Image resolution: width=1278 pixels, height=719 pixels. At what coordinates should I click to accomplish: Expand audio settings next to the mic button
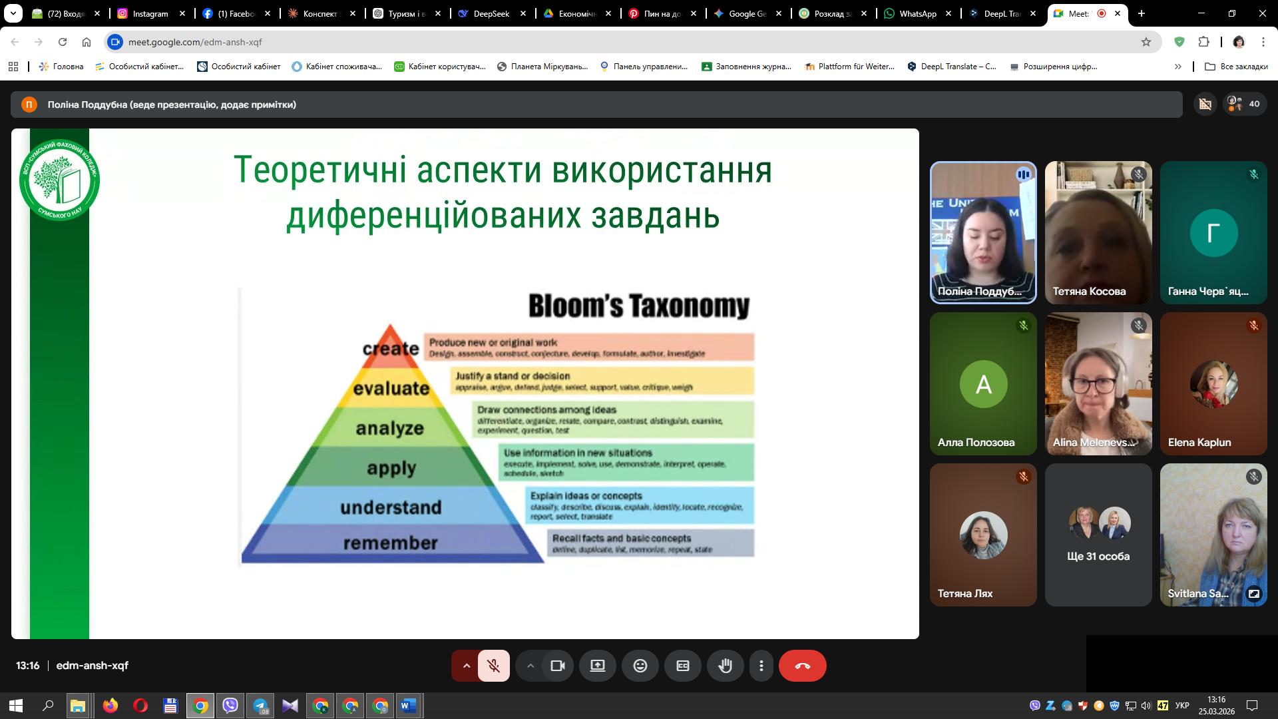[x=466, y=665]
